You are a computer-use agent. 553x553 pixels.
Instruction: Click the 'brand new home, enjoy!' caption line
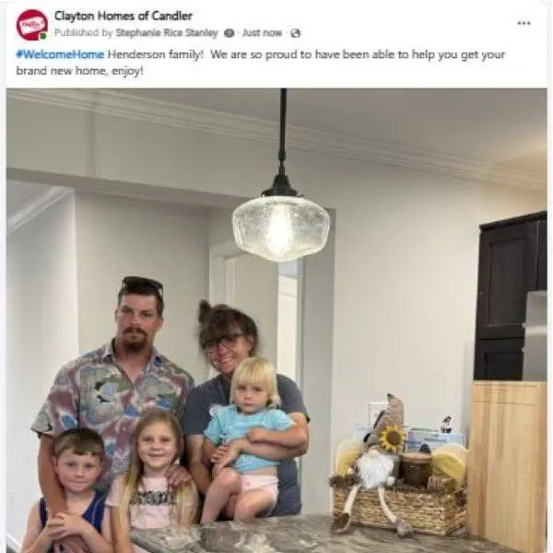click(79, 71)
